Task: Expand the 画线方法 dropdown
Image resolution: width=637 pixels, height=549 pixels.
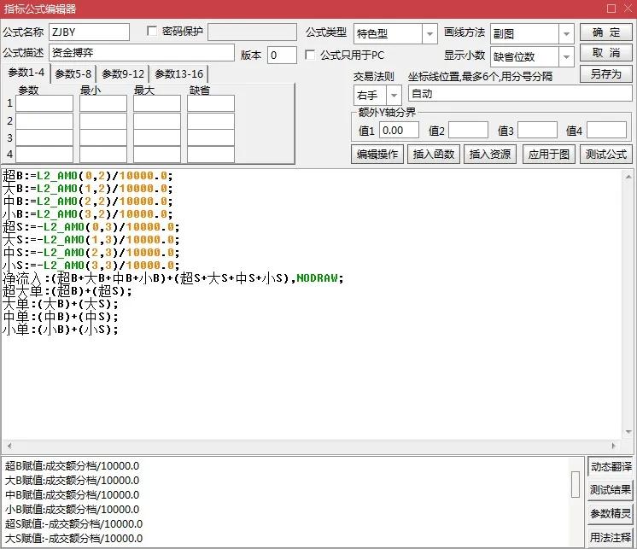Action: (x=566, y=33)
